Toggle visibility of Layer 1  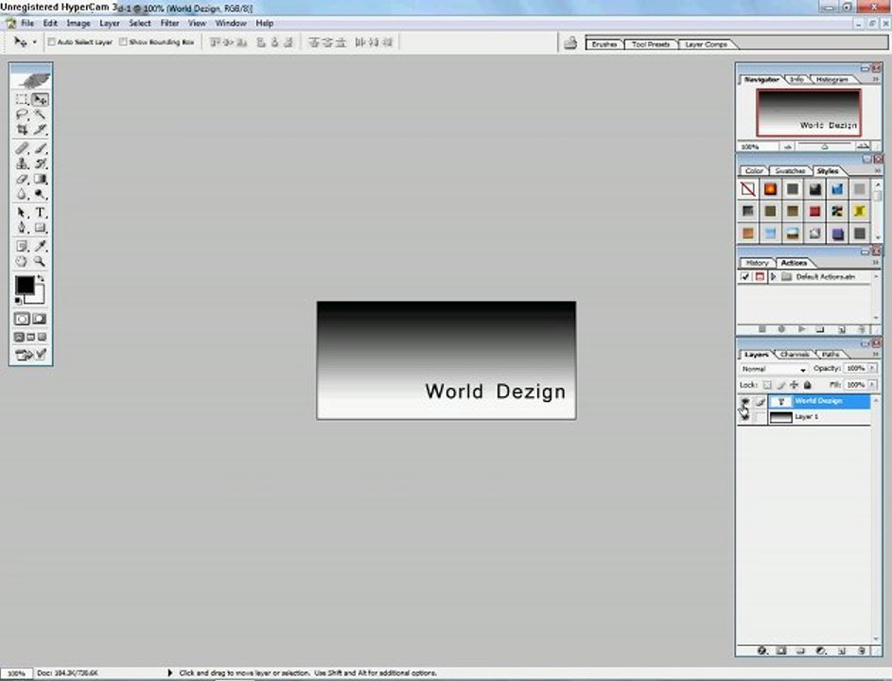click(744, 417)
